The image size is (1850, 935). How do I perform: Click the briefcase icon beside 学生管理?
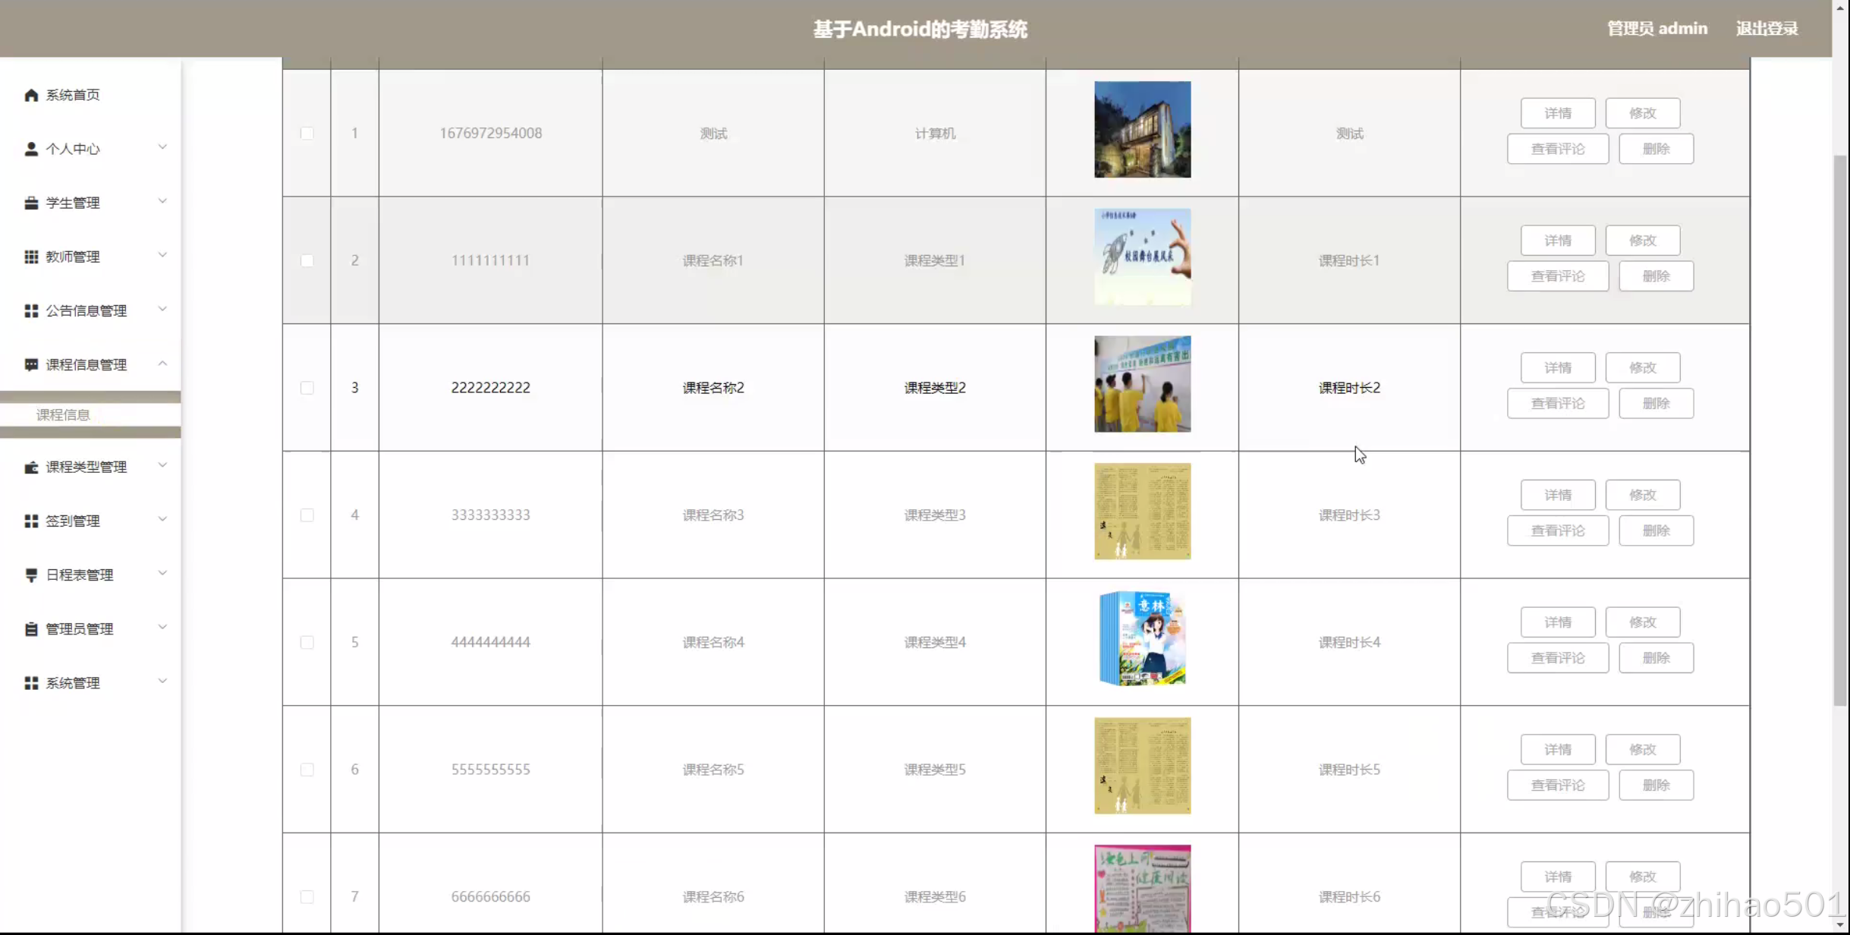point(31,203)
